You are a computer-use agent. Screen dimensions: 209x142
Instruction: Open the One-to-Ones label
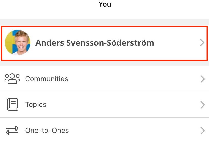(47, 131)
